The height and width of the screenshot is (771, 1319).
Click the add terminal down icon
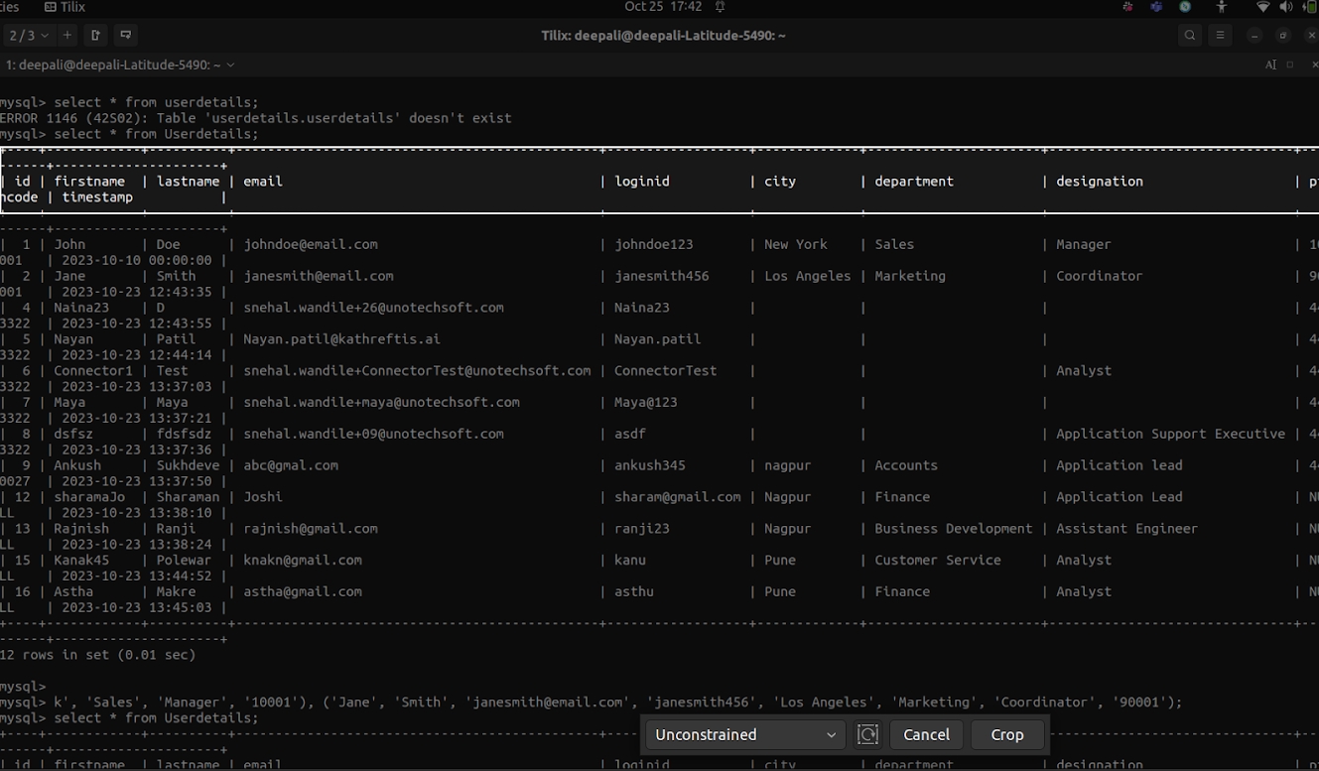pos(126,36)
